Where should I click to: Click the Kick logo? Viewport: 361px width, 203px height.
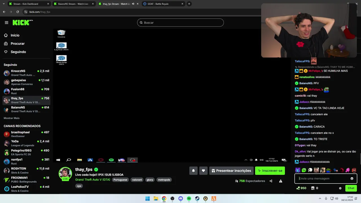pos(23,23)
